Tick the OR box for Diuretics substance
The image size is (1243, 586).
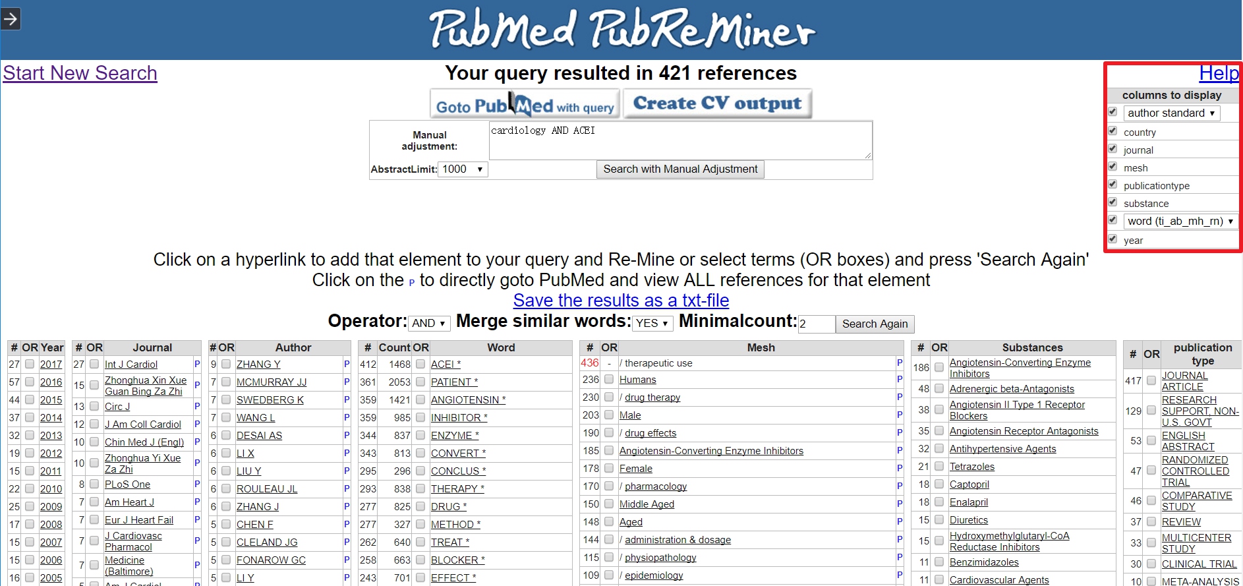(x=939, y=520)
